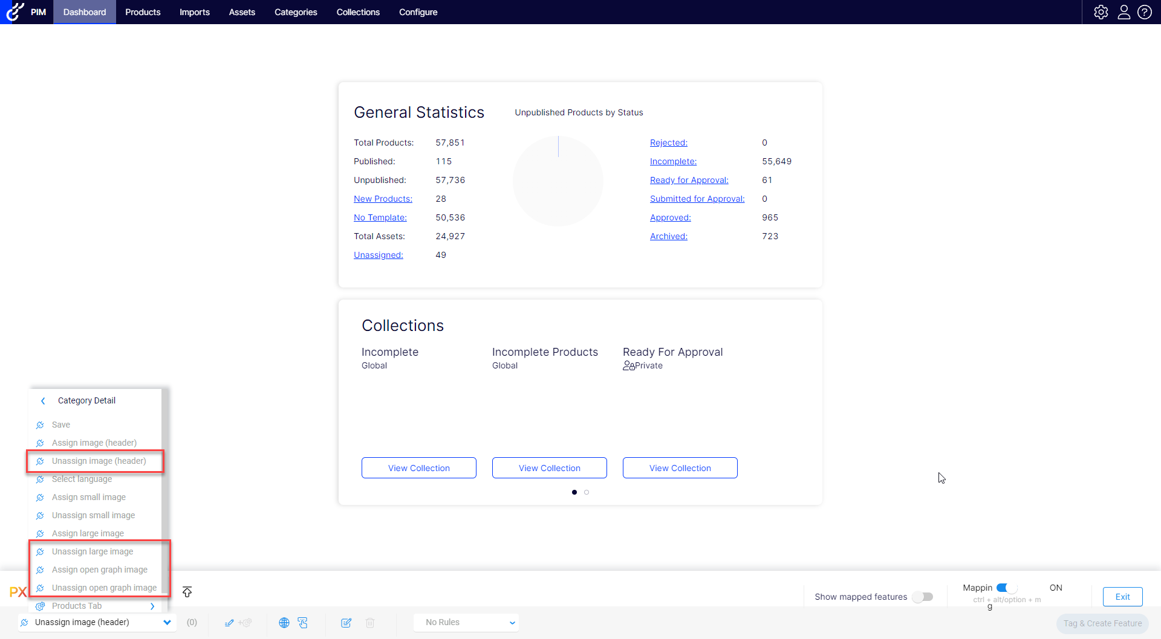Toggle Show mapped features switch

pyautogui.click(x=923, y=597)
